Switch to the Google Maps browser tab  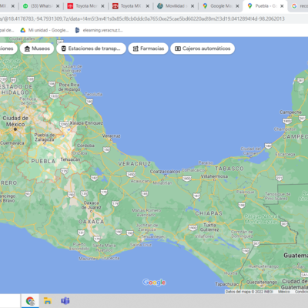(221, 6)
